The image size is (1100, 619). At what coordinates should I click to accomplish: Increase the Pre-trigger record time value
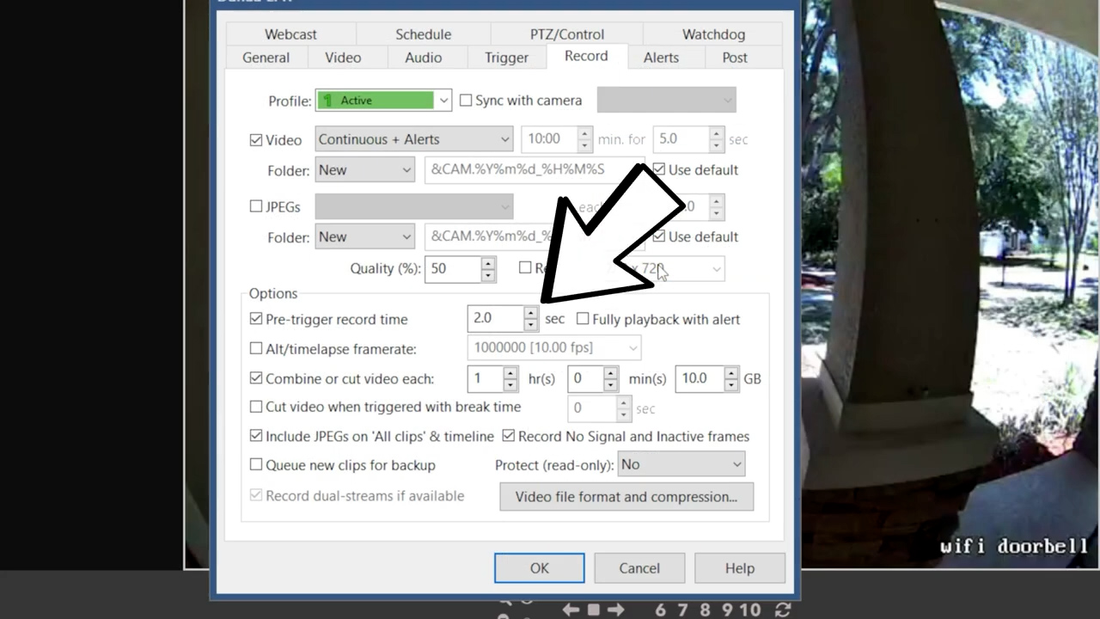[x=531, y=313]
